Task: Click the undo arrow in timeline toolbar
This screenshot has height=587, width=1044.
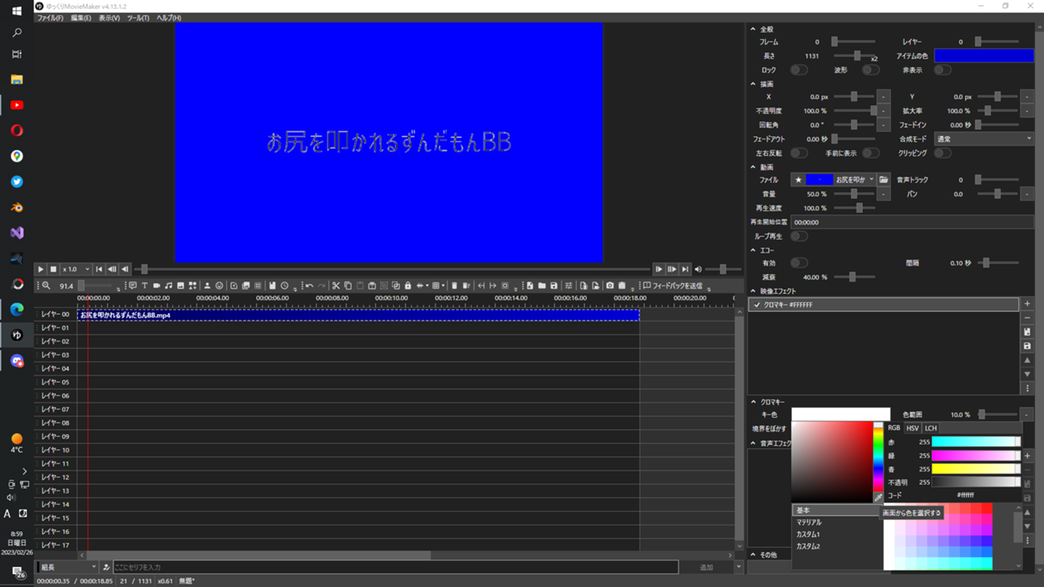Action: click(309, 285)
